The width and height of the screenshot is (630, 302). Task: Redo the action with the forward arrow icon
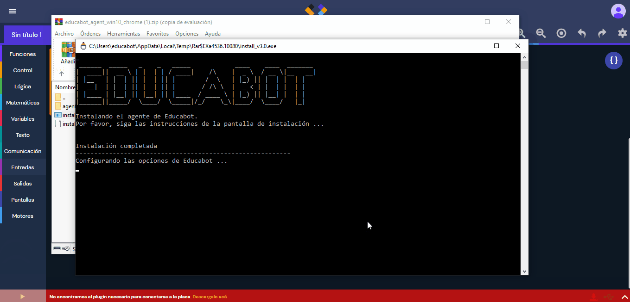(x=602, y=33)
